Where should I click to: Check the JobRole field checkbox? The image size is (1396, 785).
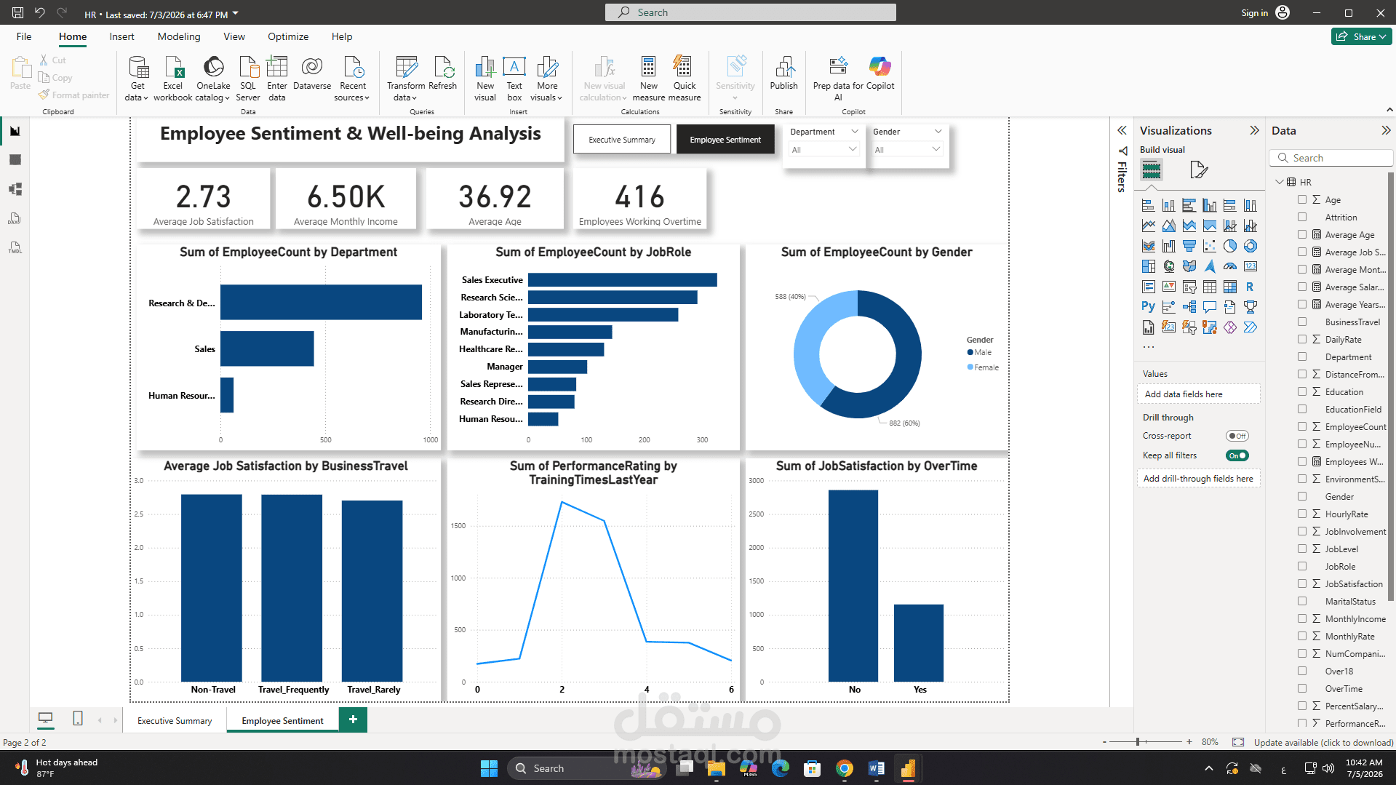(x=1302, y=566)
